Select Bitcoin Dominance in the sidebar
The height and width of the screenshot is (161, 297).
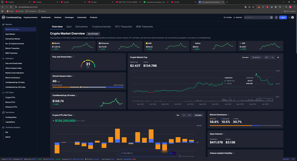[13, 77]
